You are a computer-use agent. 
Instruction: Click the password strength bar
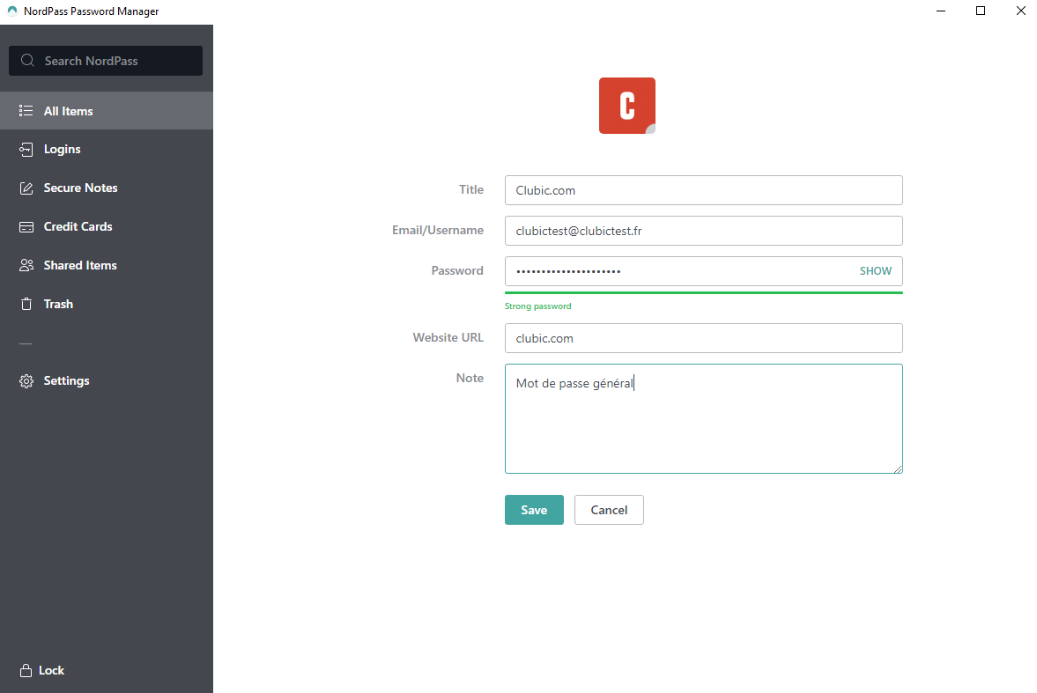(x=704, y=292)
